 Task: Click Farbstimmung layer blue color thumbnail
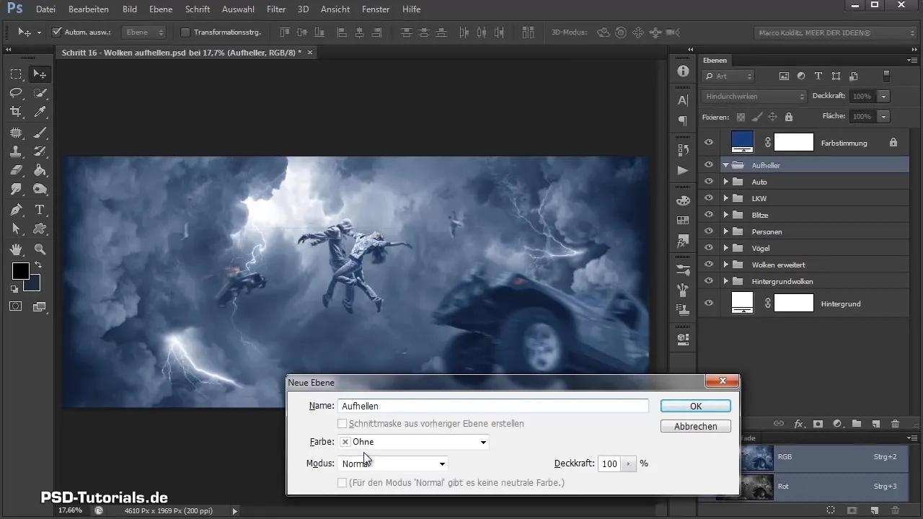(x=742, y=142)
